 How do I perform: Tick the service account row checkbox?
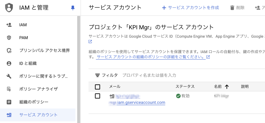coord(98,96)
